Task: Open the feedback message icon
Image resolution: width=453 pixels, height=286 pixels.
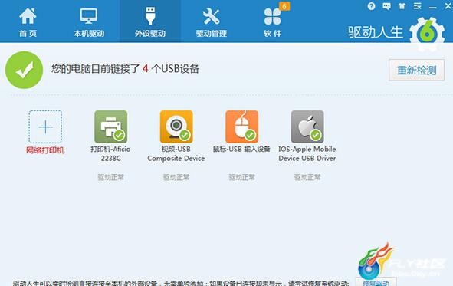Action: tap(386, 6)
